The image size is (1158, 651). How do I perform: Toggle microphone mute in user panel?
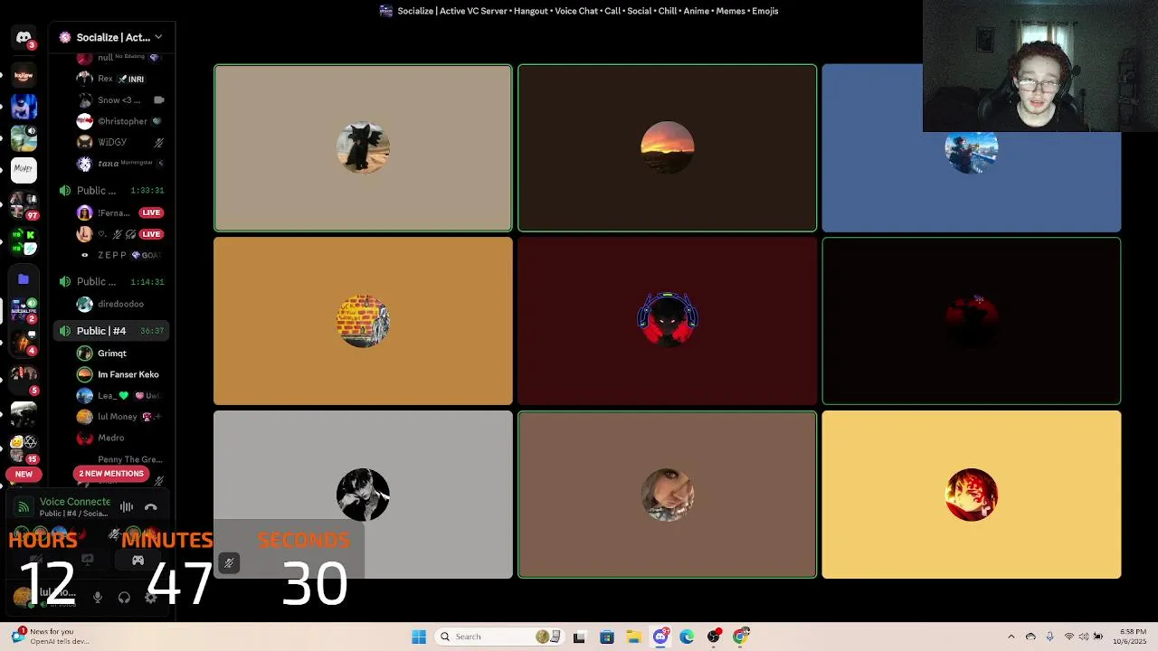click(98, 598)
